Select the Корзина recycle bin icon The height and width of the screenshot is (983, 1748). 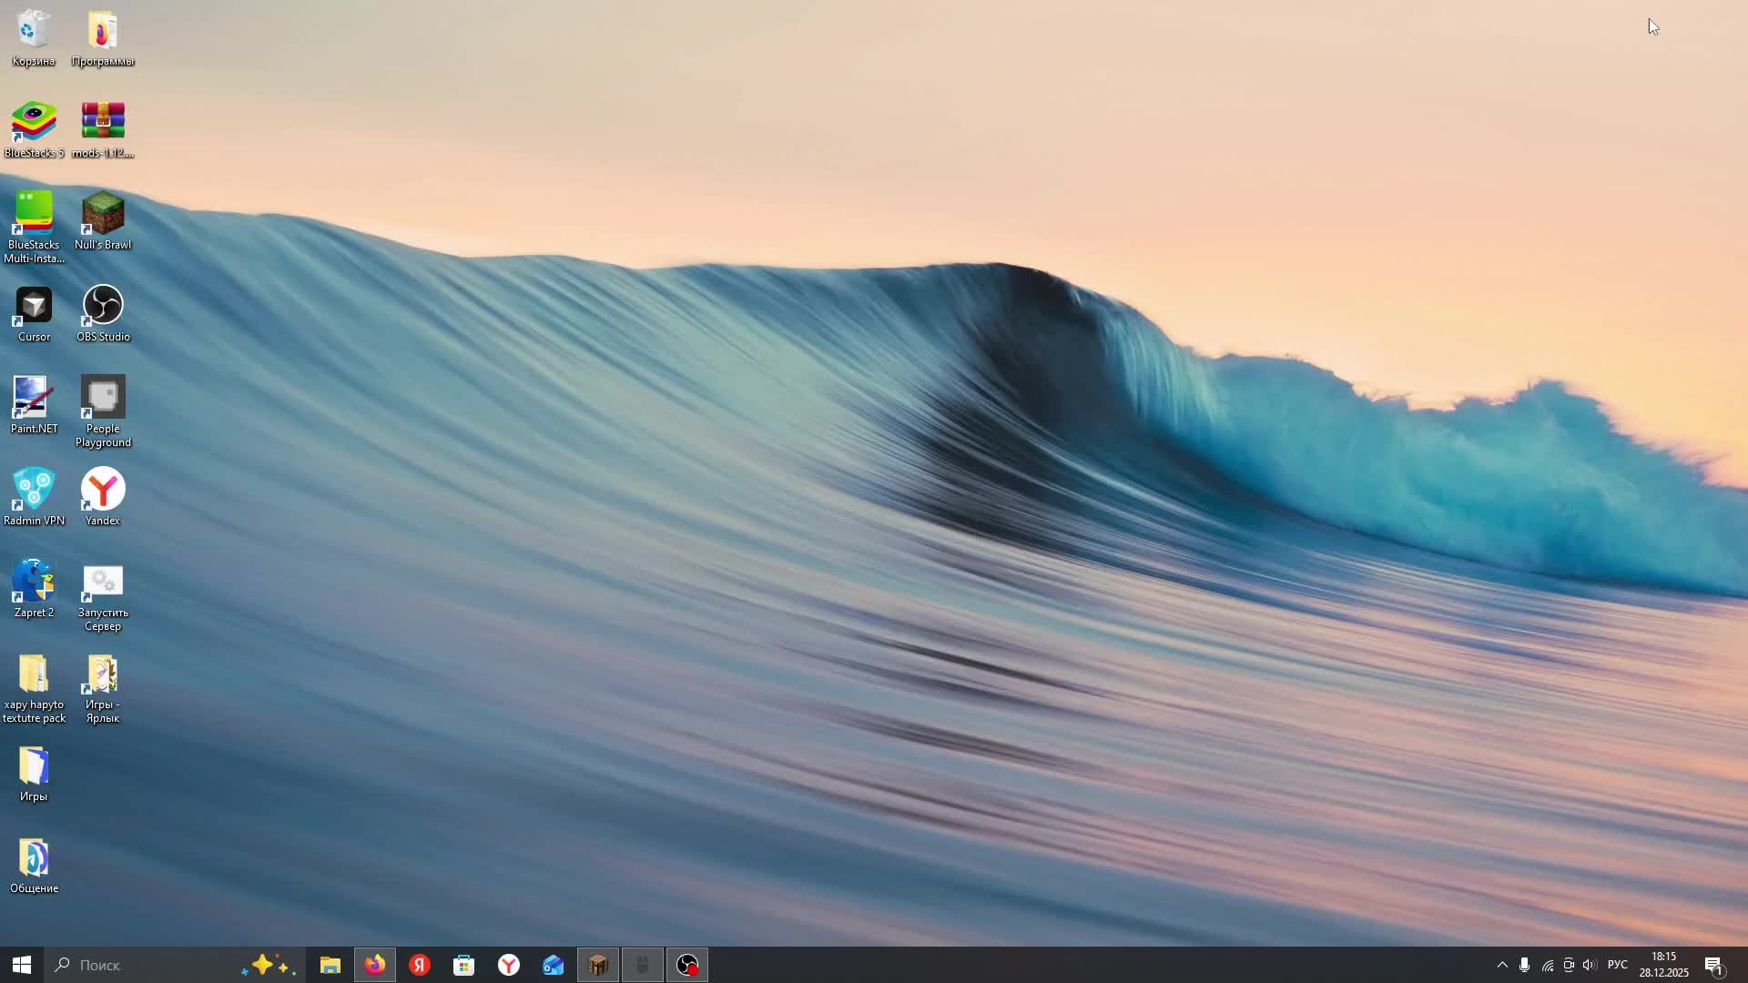[x=34, y=31]
